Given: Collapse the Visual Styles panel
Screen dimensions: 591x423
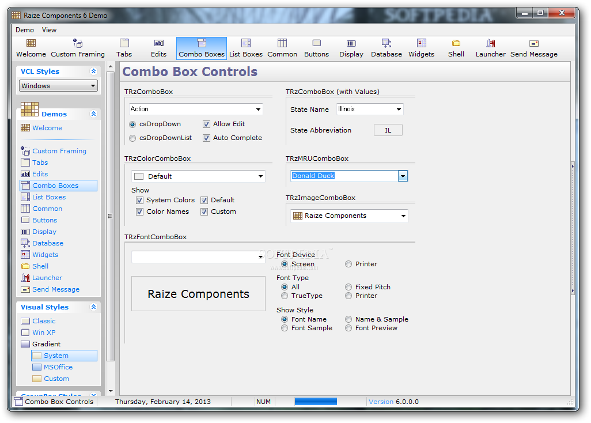Looking at the screenshot, I should coord(93,307).
